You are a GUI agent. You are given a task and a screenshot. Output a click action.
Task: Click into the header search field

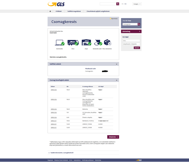pos(108,4)
